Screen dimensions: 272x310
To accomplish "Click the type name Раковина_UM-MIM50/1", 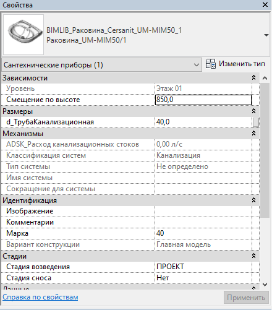I will (x=87, y=40).
